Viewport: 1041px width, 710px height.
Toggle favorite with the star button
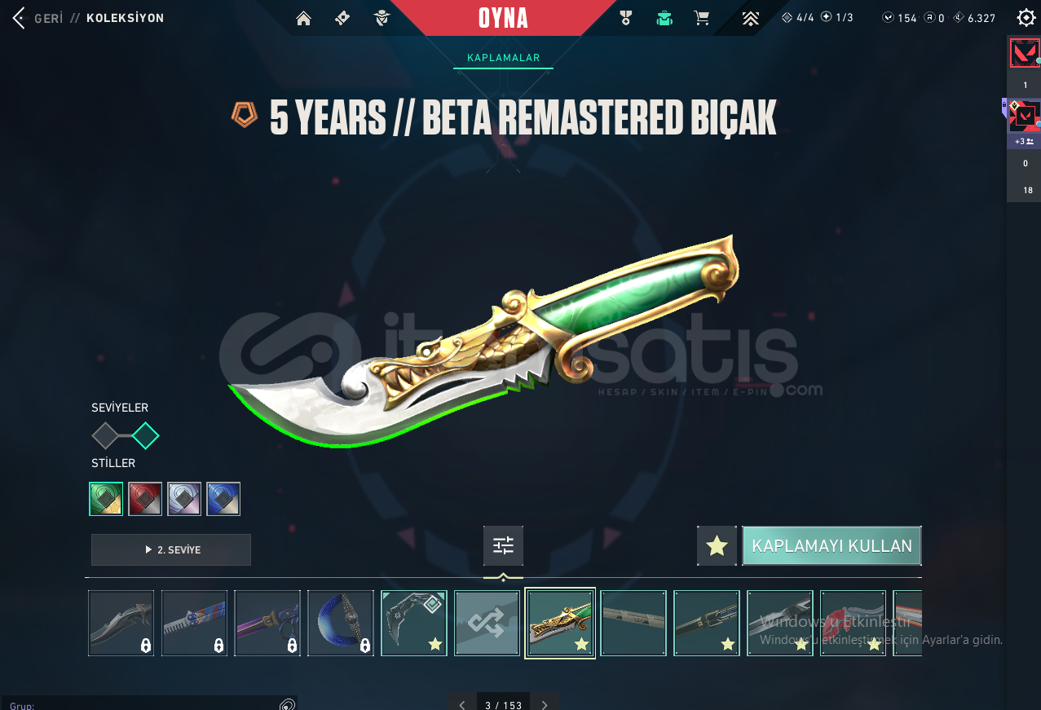point(717,546)
